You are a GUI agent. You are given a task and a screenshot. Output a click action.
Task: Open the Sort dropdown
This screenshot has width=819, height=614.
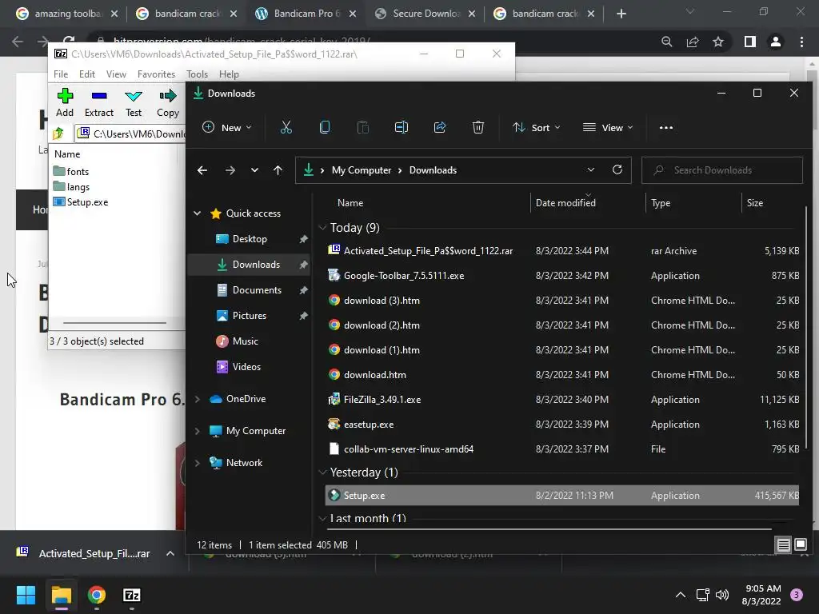coord(537,127)
